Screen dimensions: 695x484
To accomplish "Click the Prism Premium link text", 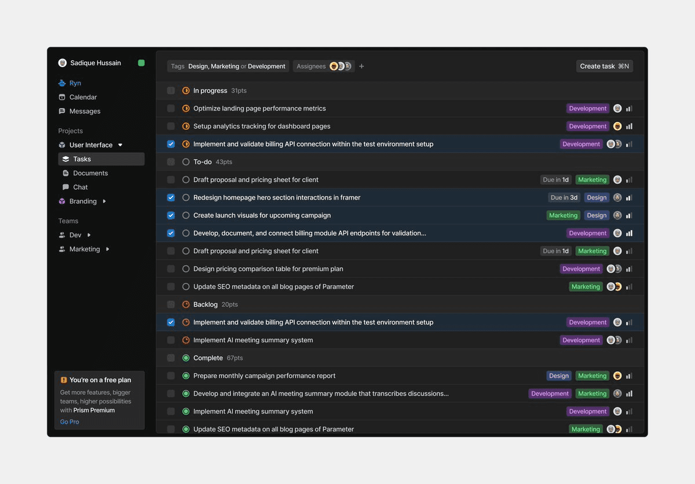I will click(94, 410).
